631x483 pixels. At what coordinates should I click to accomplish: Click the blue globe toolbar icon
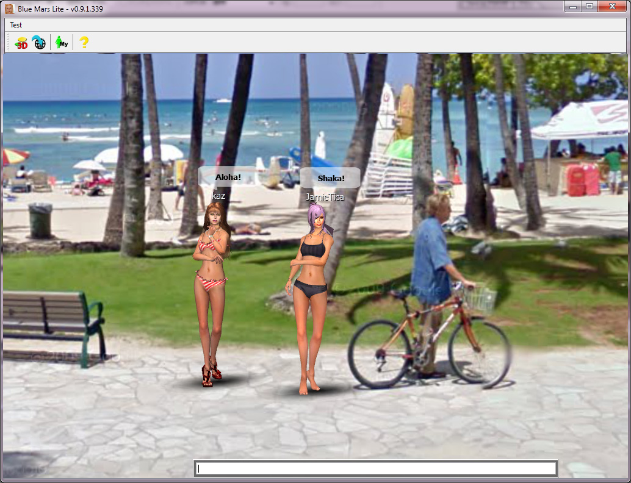[x=39, y=42]
